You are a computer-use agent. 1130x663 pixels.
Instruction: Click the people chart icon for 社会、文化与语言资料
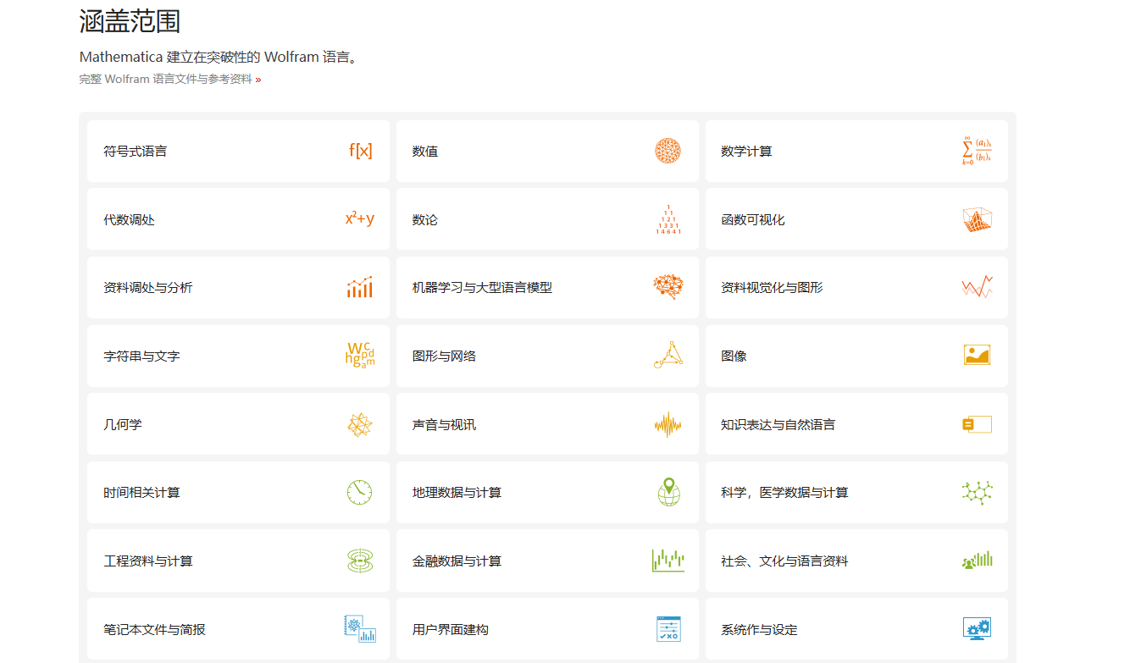click(978, 560)
